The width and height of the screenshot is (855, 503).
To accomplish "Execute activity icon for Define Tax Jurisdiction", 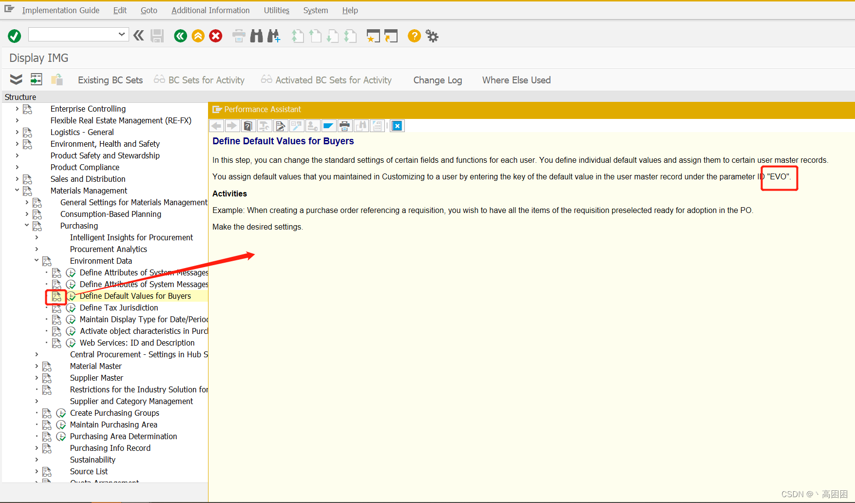I will [x=71, y=308].
